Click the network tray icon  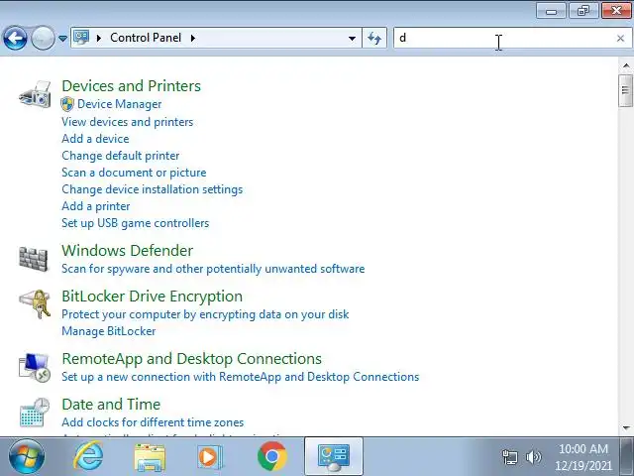[x=509, y=457]
